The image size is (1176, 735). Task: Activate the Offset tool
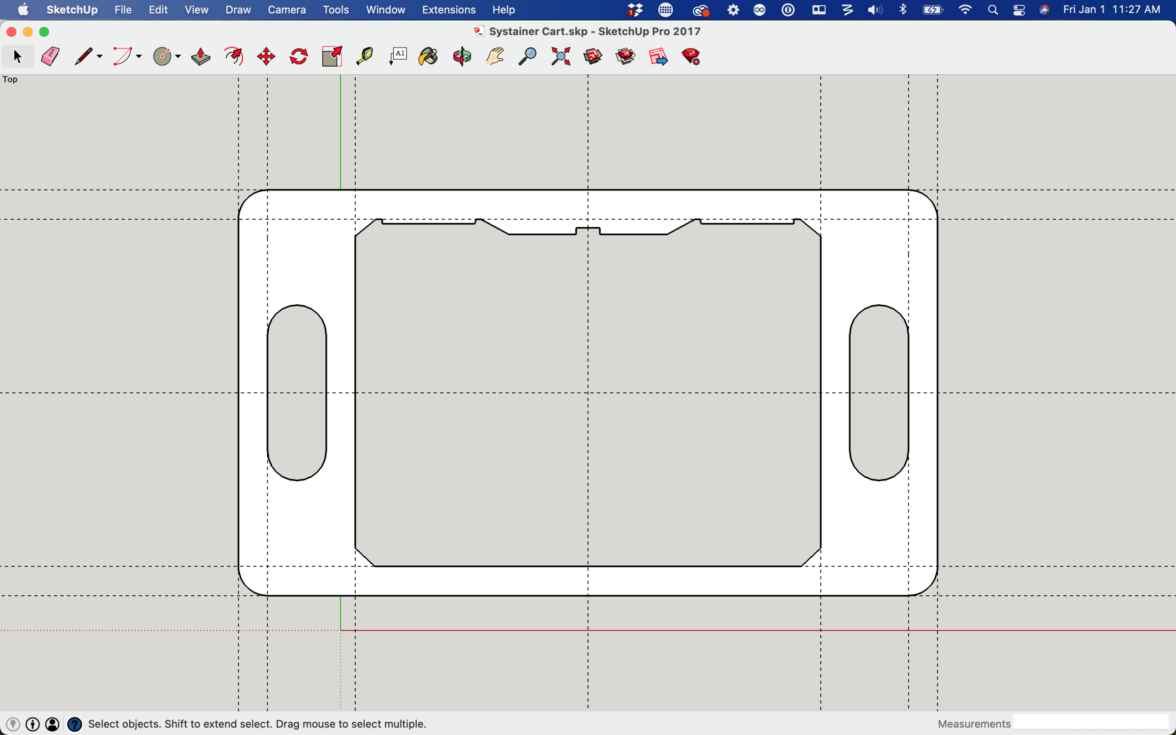point(233,57)
